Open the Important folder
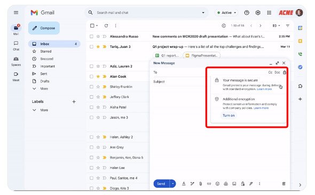This screenshot has height=195, width=315. pos(48,66)
